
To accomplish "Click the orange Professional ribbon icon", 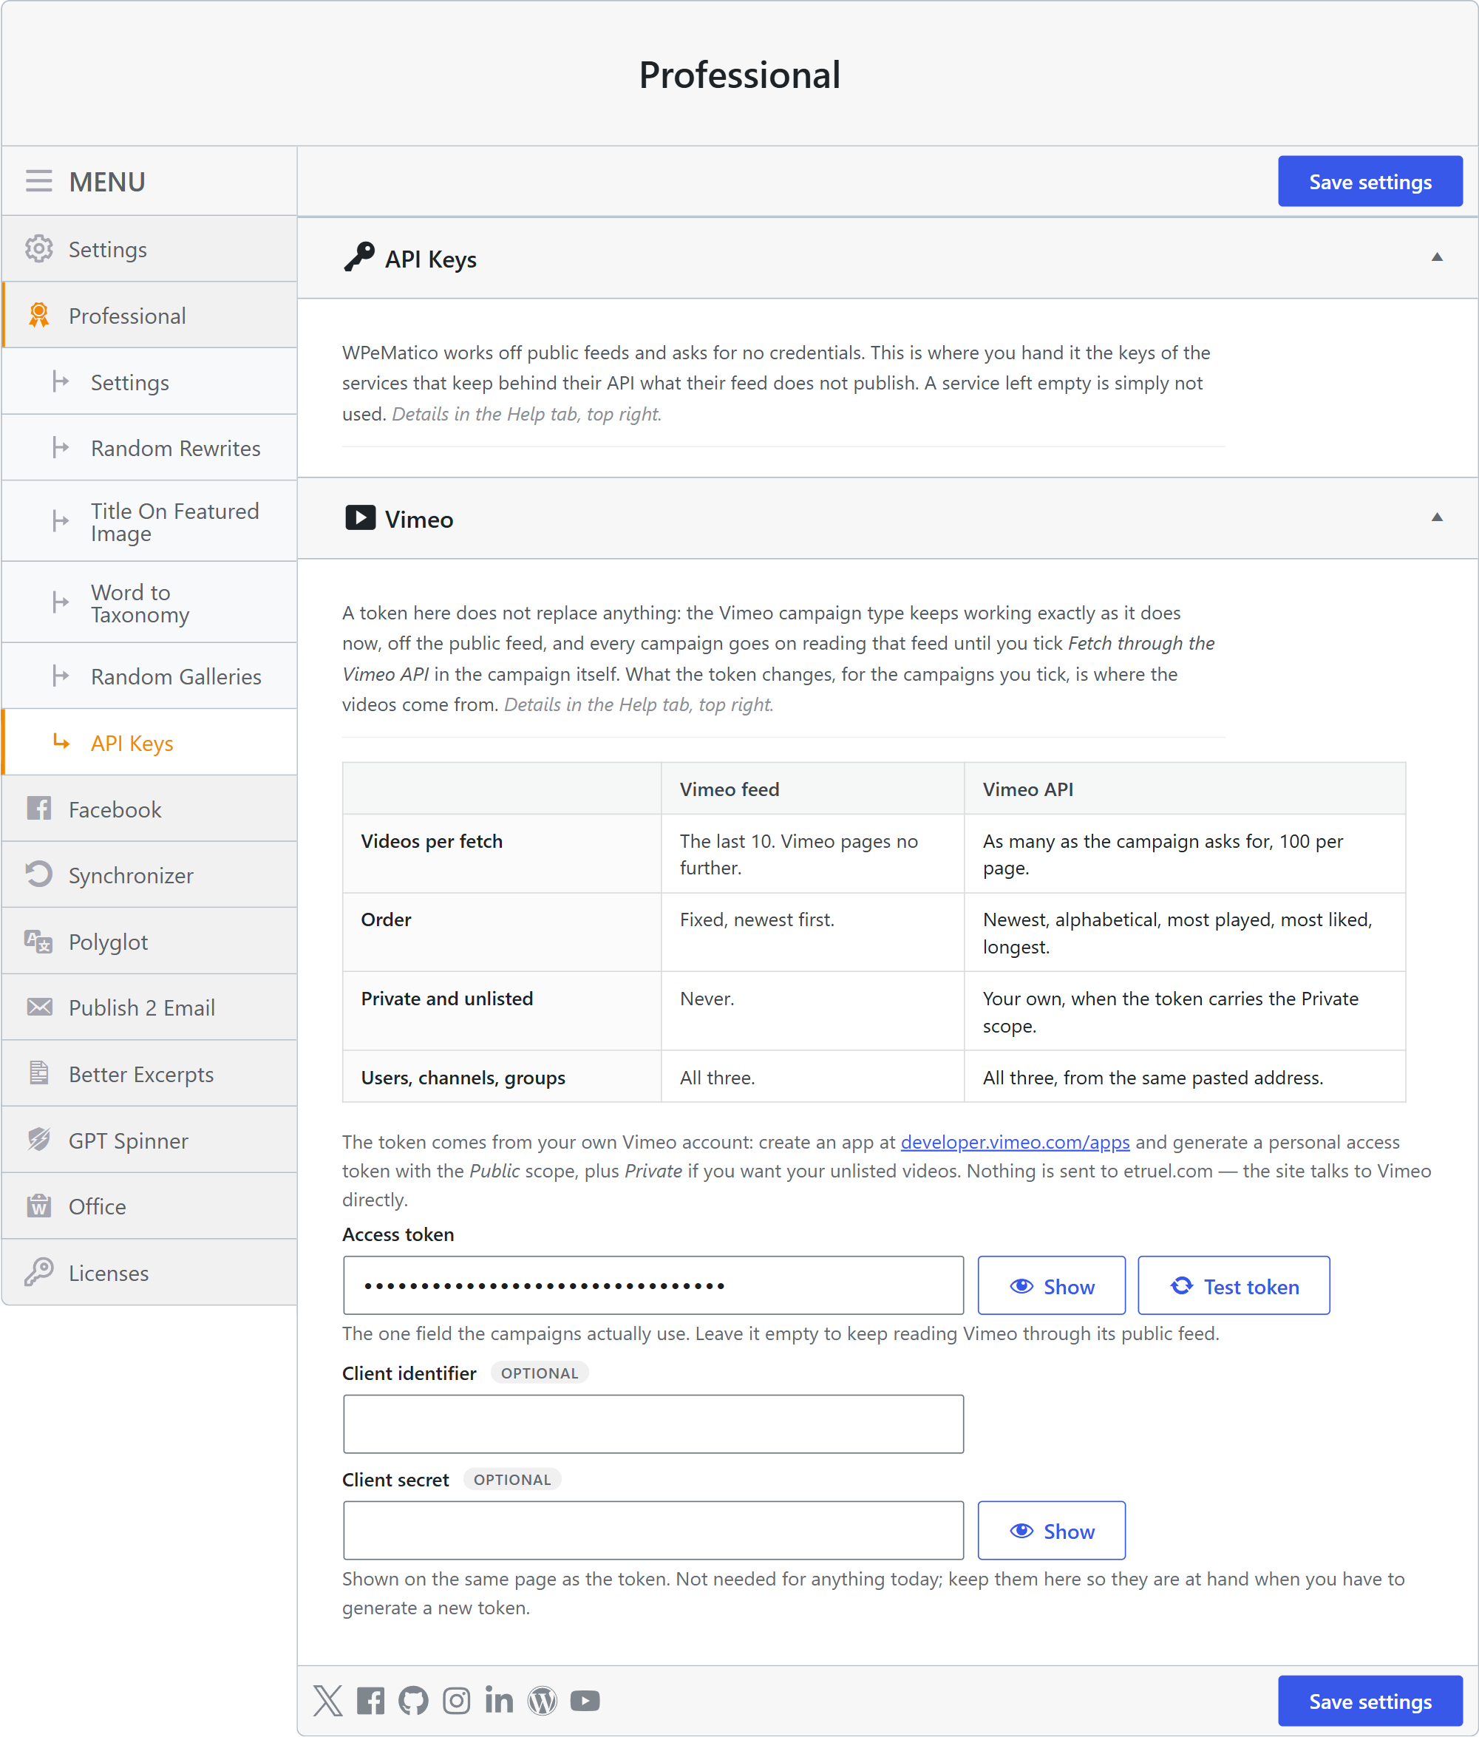I will [38, 314].
